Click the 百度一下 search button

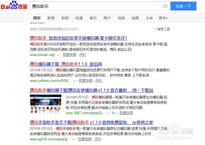[x=183, y=6]
